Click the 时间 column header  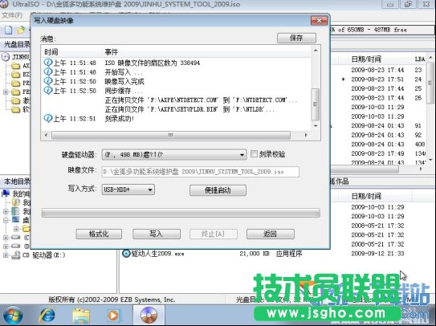pos(51,51)
